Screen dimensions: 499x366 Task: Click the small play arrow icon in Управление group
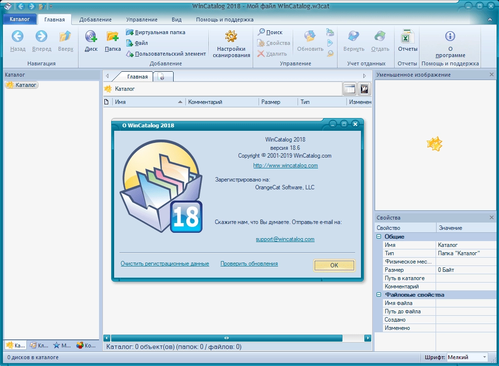pos(330,43)
